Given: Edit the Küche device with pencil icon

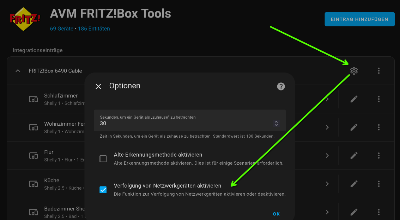Looking at the screenshot, I should click(354, 184).
